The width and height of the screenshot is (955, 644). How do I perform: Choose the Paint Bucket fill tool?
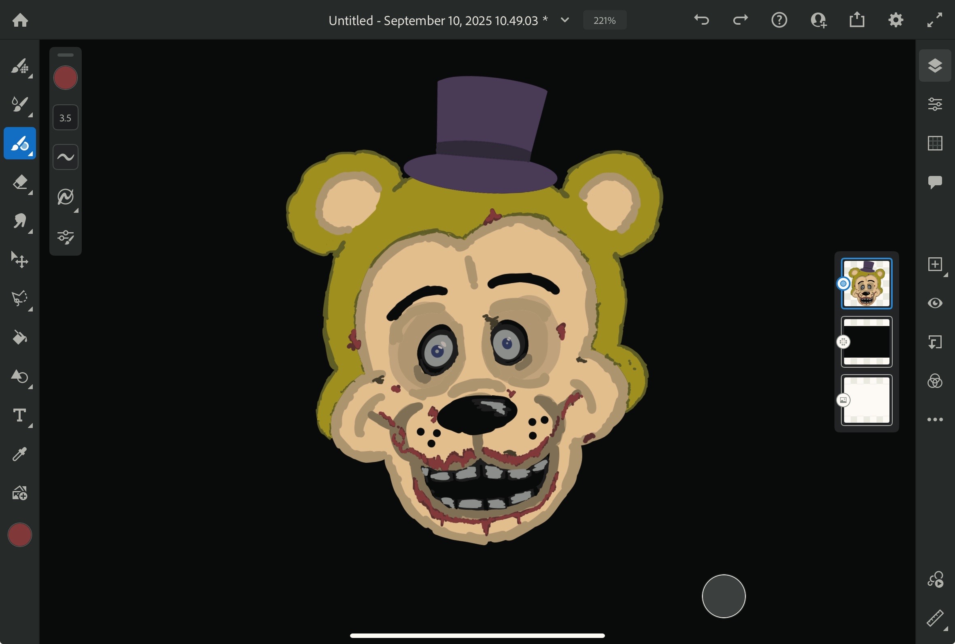pos(20,338)
